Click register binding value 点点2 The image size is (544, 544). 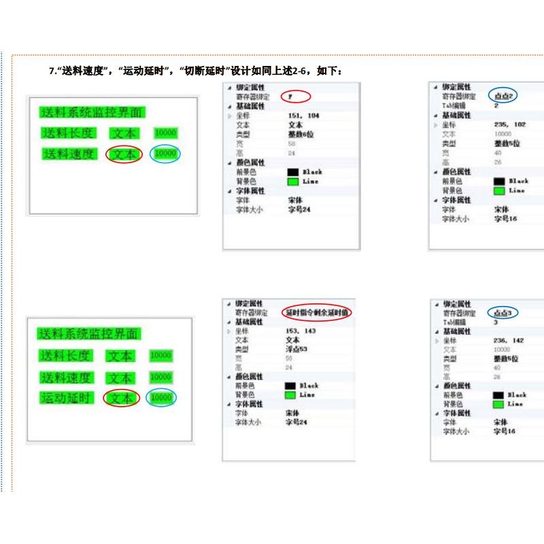coord(503,97)
